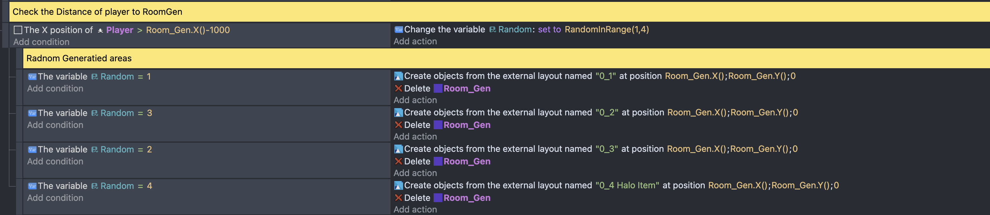
Task: Click the variable icon for Random = 4
Action: [32, 186]
